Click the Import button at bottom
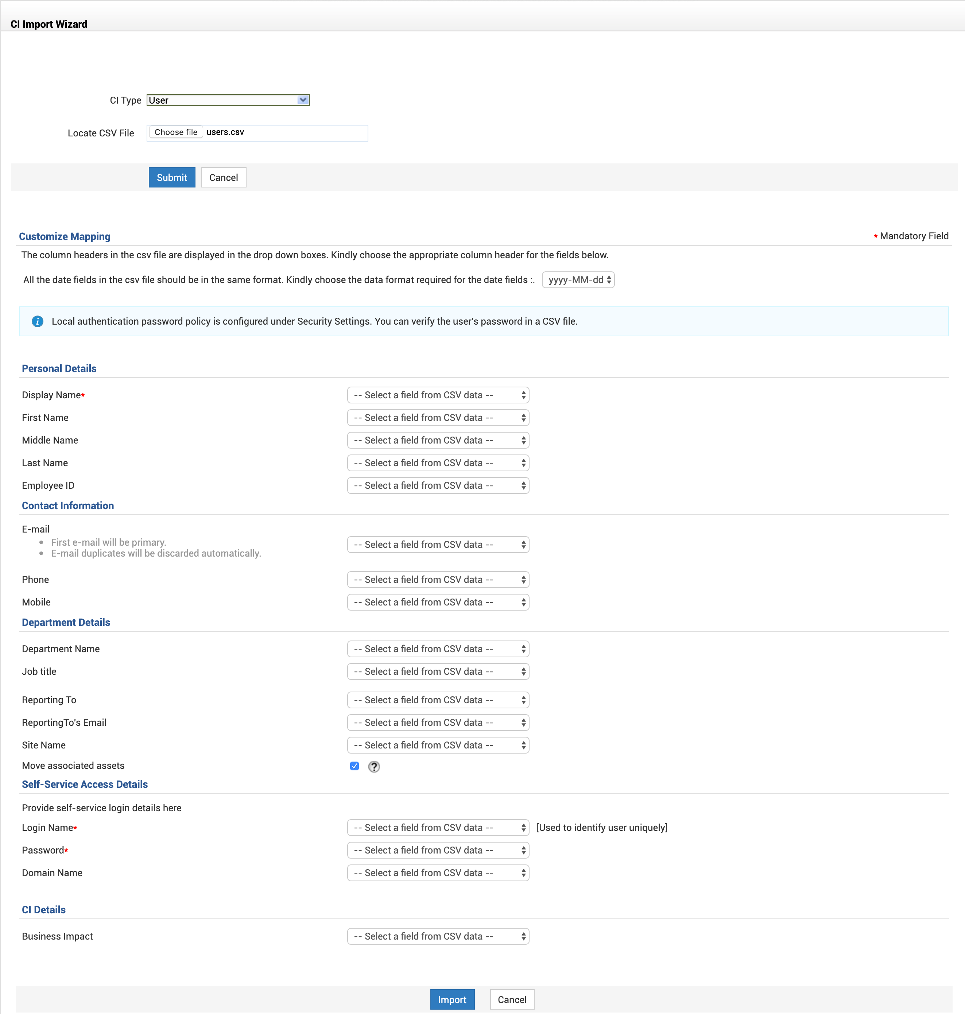 click(x=452, y=1000)
